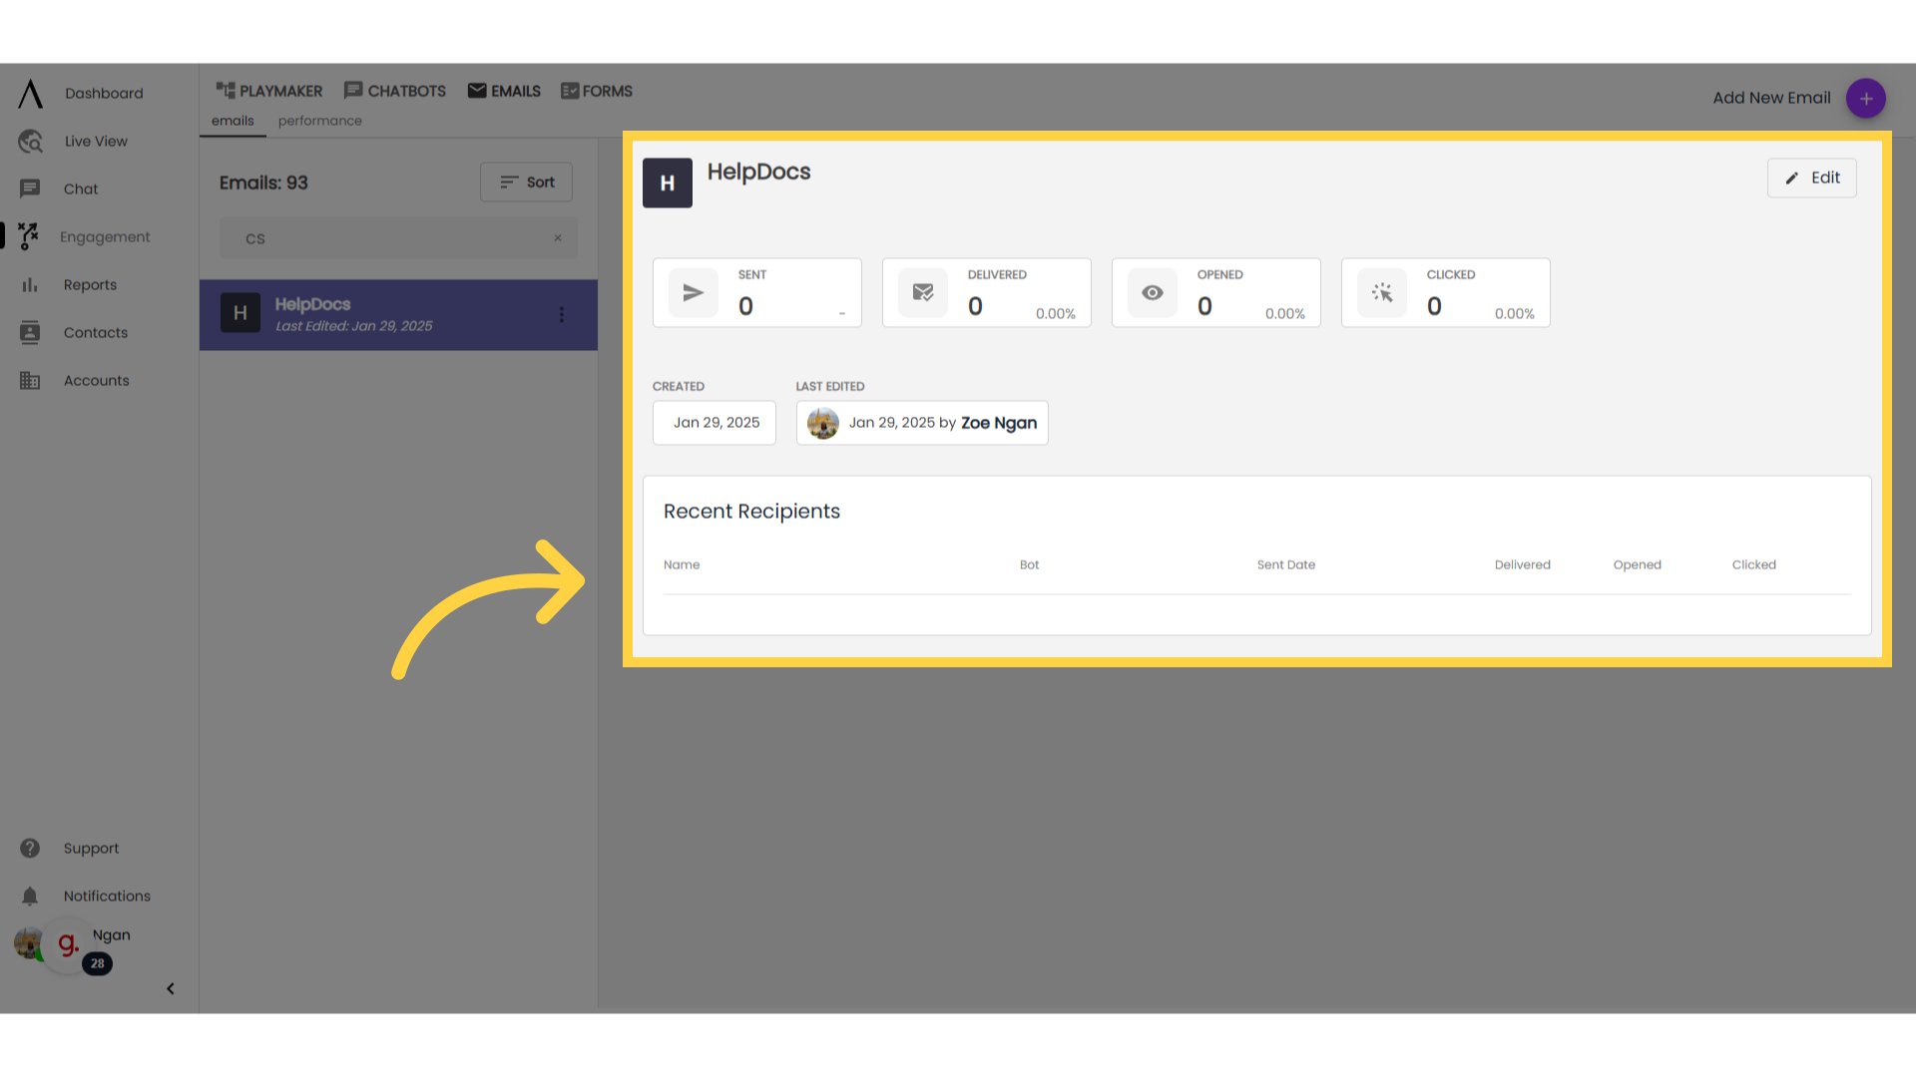The width and height of the screenshot is (1916, 1077).
Task: Select the Emails tab
Action: tap(504, 91)
